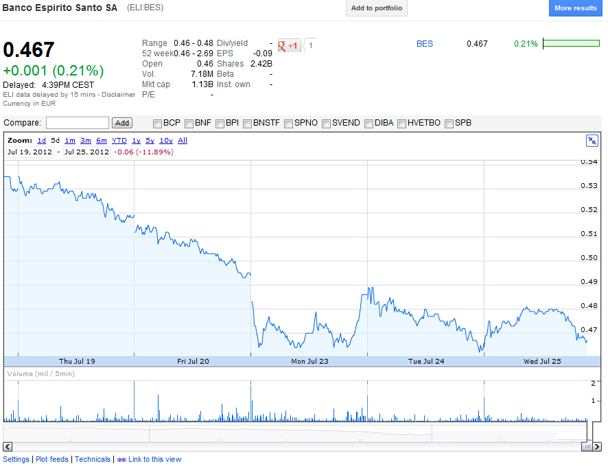Click the Mon Jul 23 axis label

coord(309,362)
